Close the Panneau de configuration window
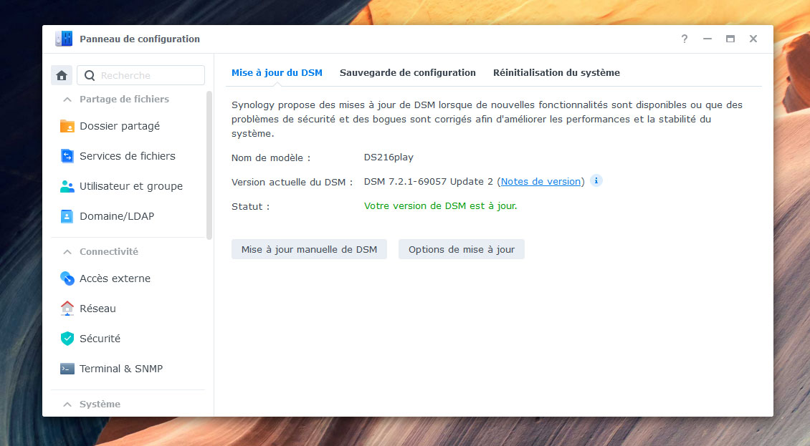This screenshot has height=446, width=810. tap(753, 39)
